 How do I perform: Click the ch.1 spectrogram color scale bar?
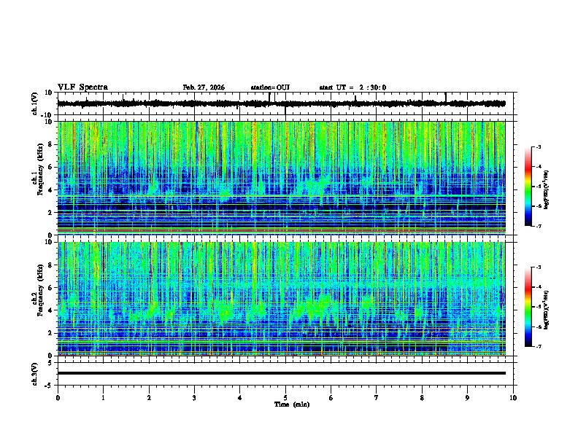(528, 187)
